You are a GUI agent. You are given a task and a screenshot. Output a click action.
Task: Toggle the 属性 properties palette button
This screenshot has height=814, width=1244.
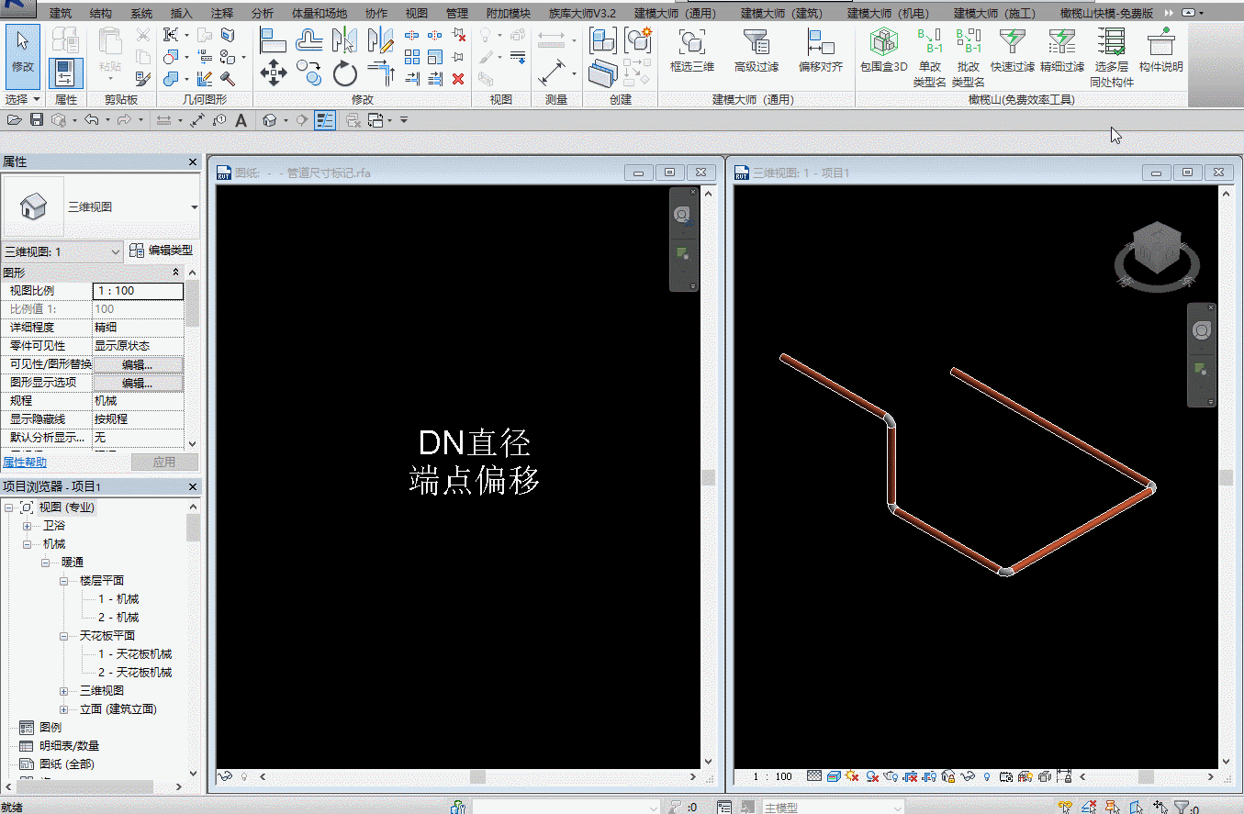coord(66,72)
